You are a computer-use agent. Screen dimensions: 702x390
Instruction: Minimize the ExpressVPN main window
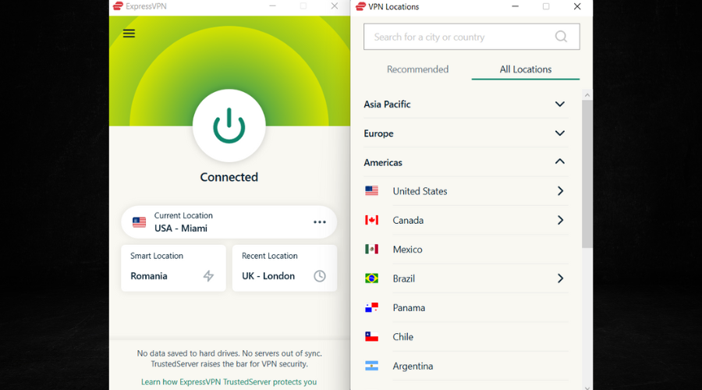click(272, 5)
